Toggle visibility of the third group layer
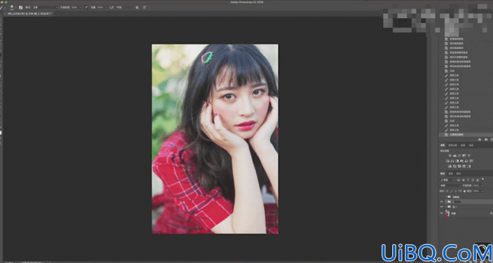493x263 pixels. (442, 206)
